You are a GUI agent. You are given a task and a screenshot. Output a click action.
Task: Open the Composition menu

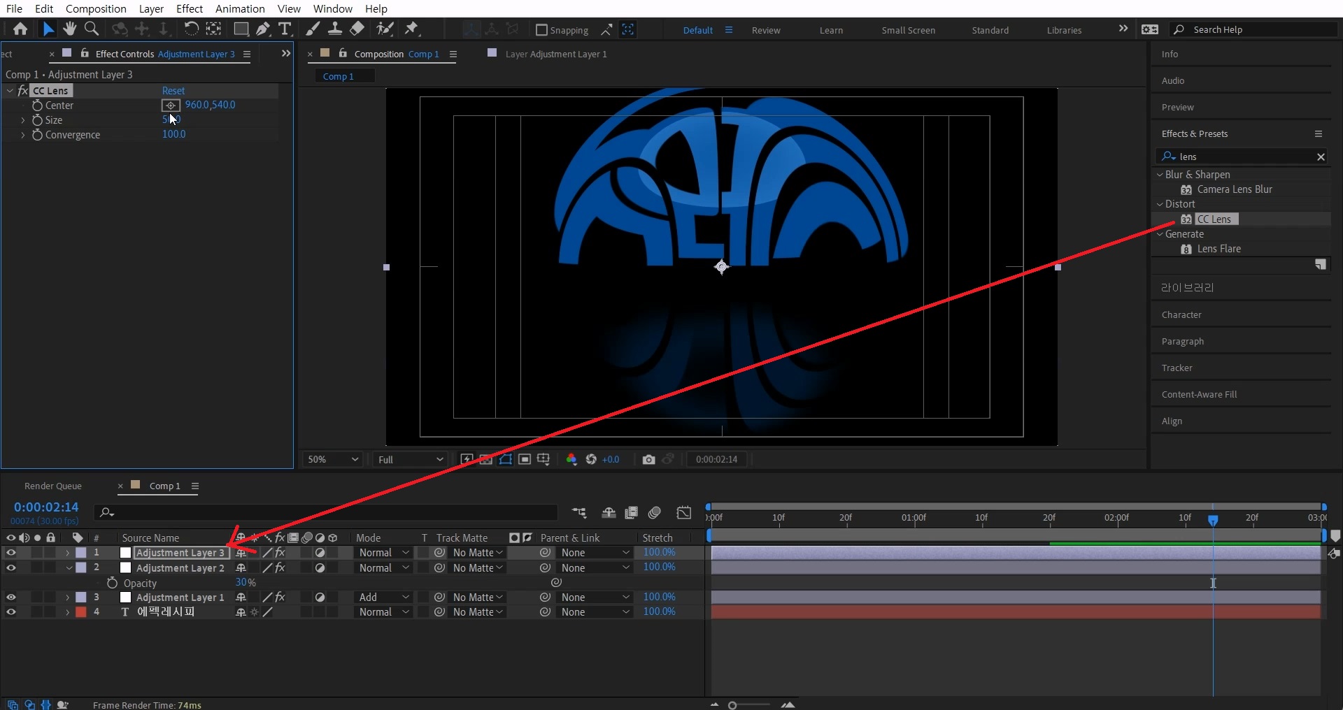coord(96,8)
